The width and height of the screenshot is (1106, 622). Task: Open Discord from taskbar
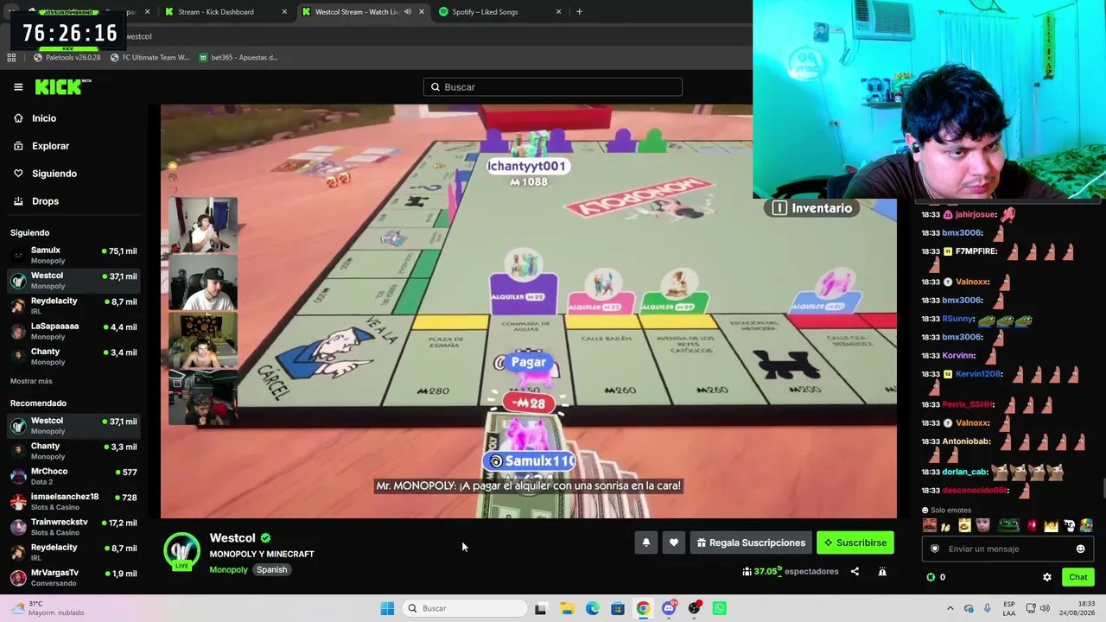tap(669, 608)
